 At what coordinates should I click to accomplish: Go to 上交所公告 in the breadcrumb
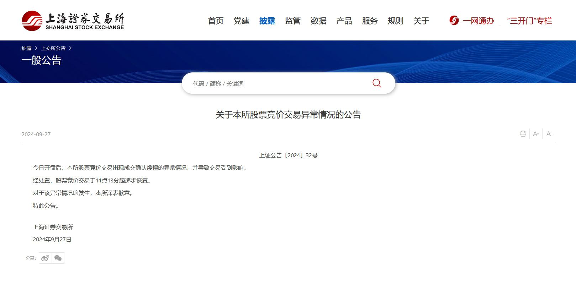coord(53,48)
